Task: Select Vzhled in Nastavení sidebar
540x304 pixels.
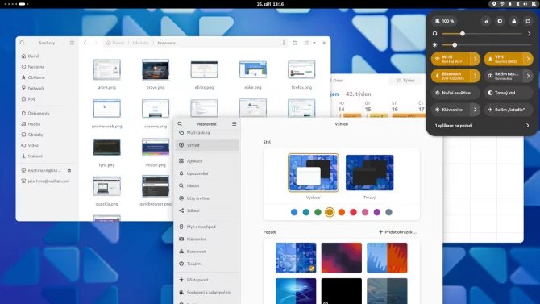Action: [x=207, y=145]
